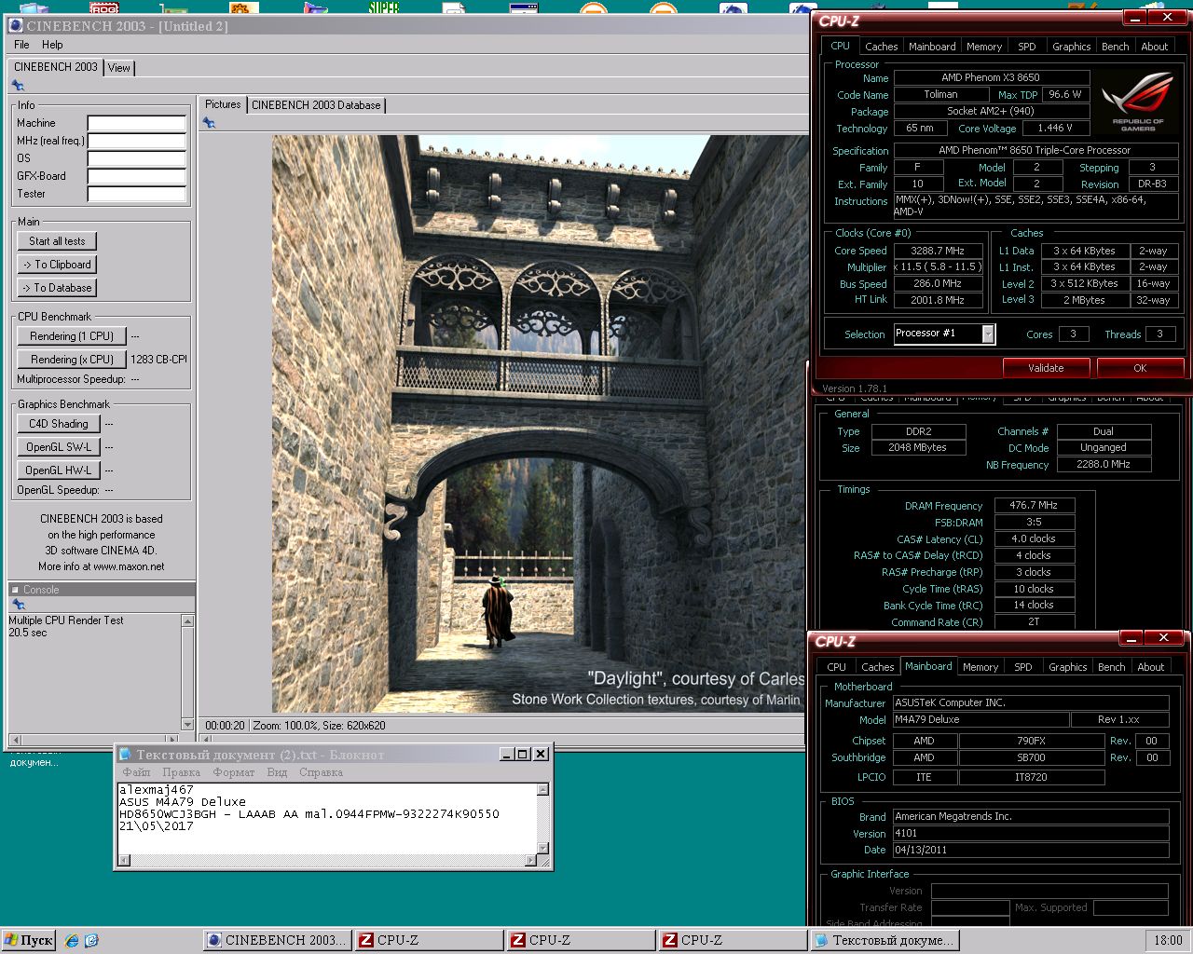The height and width of the screenshot is (954, 1193).
Task: Click the OS input field
Action: click(137, 158)
